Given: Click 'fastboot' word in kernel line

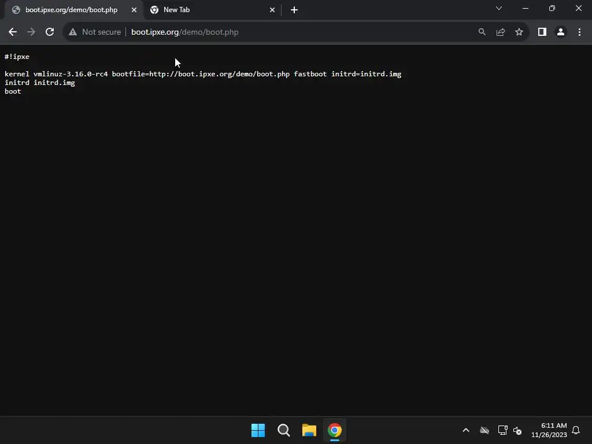Looking at the screenshot, I should click(x=310, y=74).
